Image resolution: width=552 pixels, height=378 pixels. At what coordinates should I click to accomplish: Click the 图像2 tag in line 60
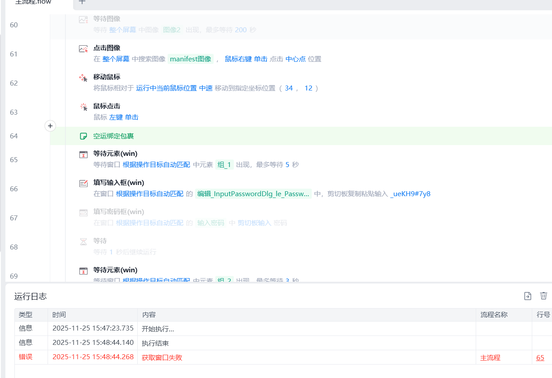[x=172, y=30]
